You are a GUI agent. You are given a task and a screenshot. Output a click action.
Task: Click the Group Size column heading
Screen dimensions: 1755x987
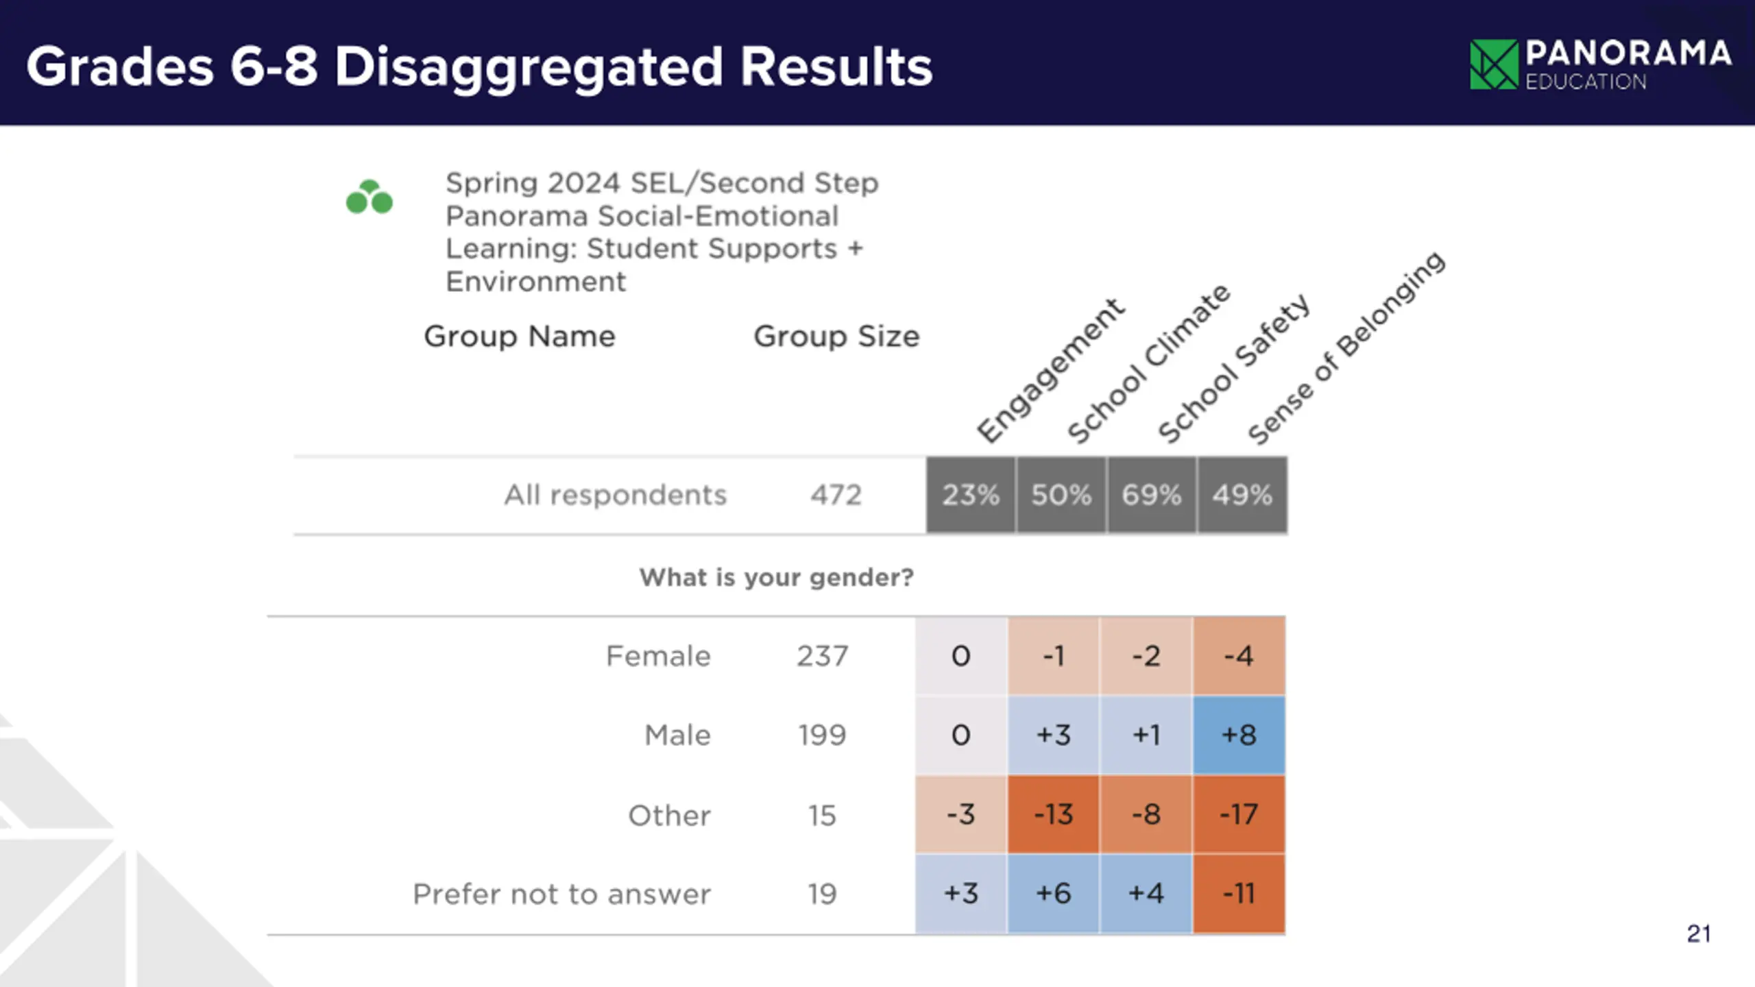pyautogui.click(x=836, y=337)
